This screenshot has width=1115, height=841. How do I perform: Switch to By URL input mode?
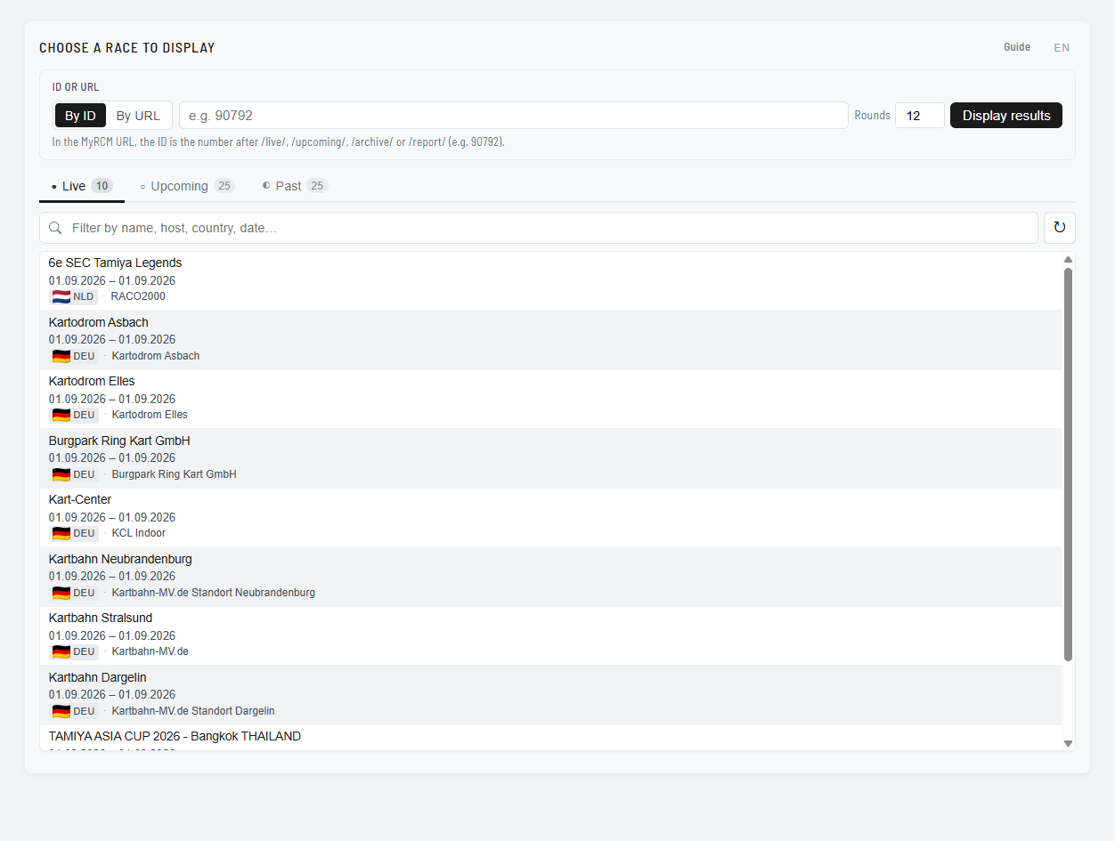(x=138, y=116)
